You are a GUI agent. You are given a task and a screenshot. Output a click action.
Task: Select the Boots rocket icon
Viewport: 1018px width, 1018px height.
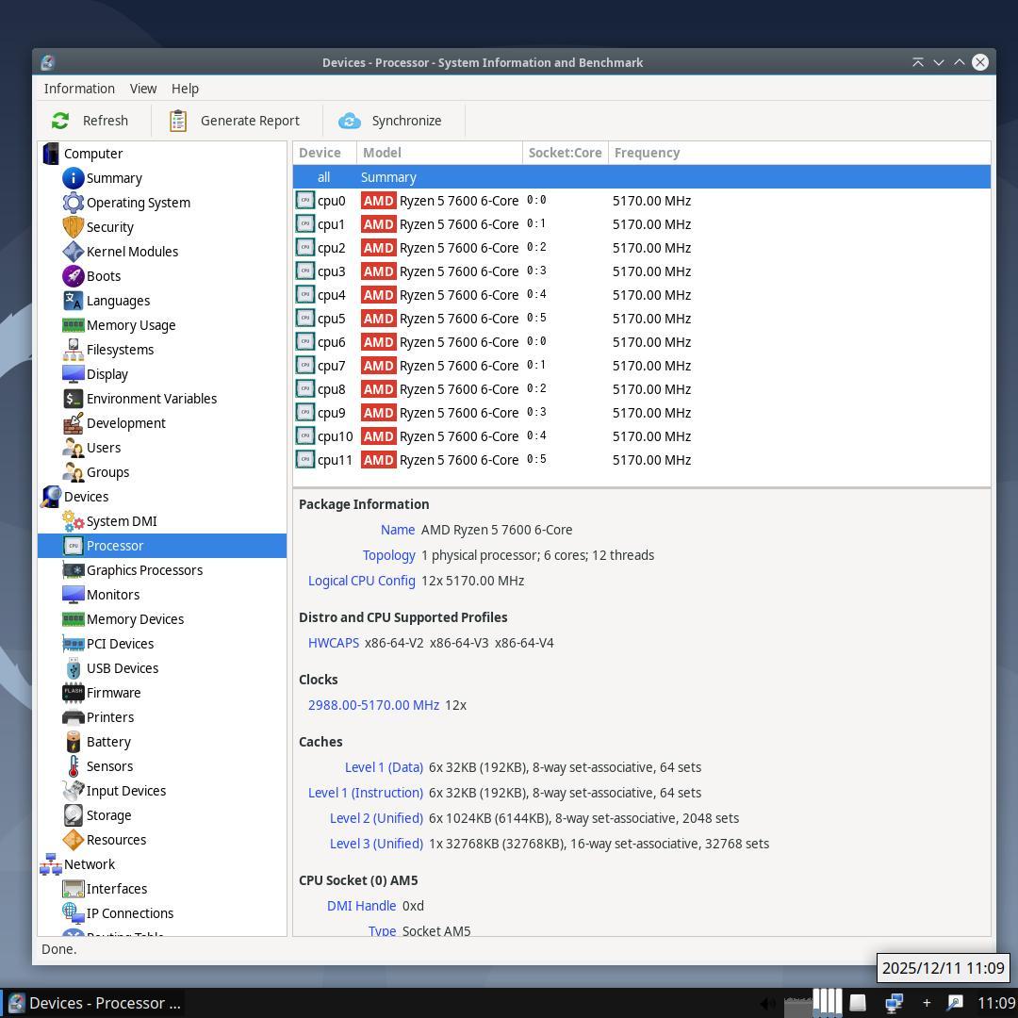(73, 276)
